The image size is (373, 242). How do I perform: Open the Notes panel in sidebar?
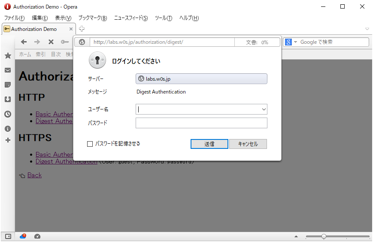coord(8,85)
